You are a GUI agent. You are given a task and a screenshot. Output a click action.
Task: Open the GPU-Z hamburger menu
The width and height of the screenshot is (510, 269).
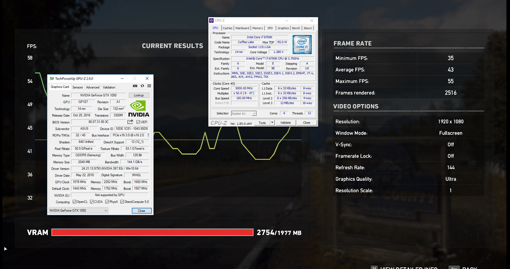(149, 86)
